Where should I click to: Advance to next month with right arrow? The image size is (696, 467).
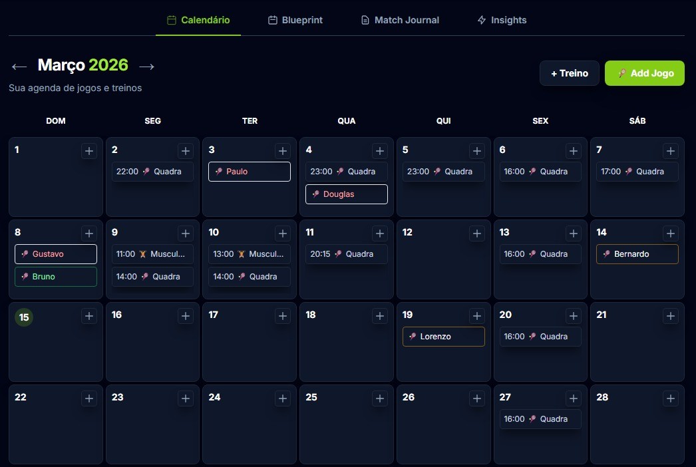point(146,66)
